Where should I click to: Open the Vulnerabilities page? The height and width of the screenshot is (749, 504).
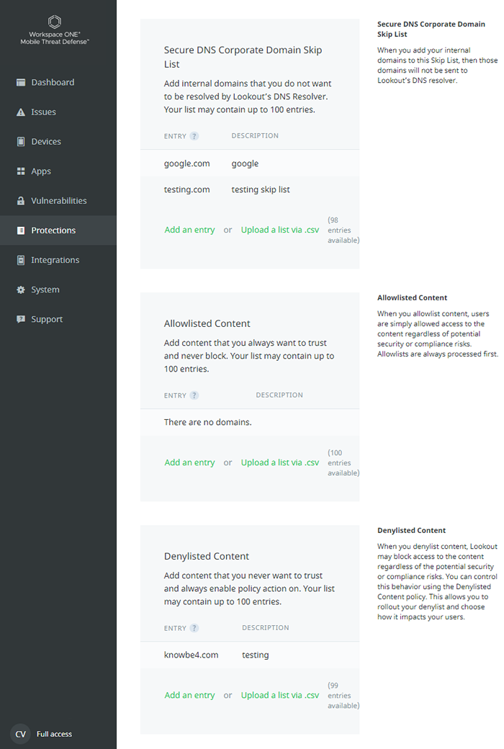coord(59,201)
